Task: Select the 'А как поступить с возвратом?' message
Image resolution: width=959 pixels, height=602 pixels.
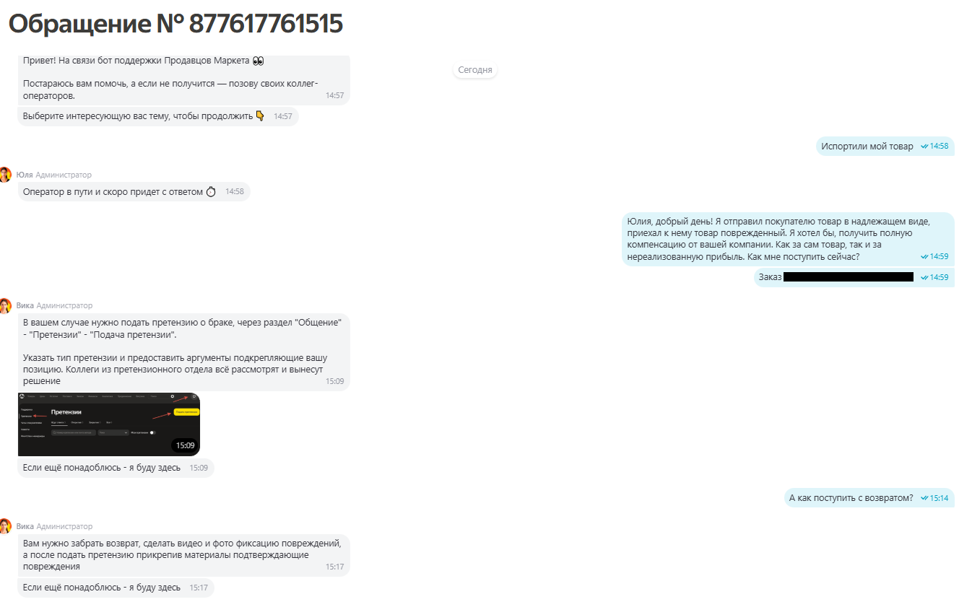Action: click(x=869, y=498)
